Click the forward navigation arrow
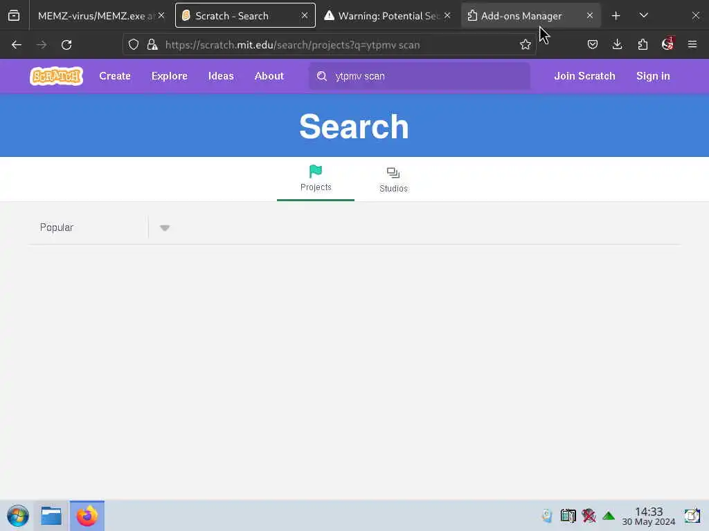 42,45
